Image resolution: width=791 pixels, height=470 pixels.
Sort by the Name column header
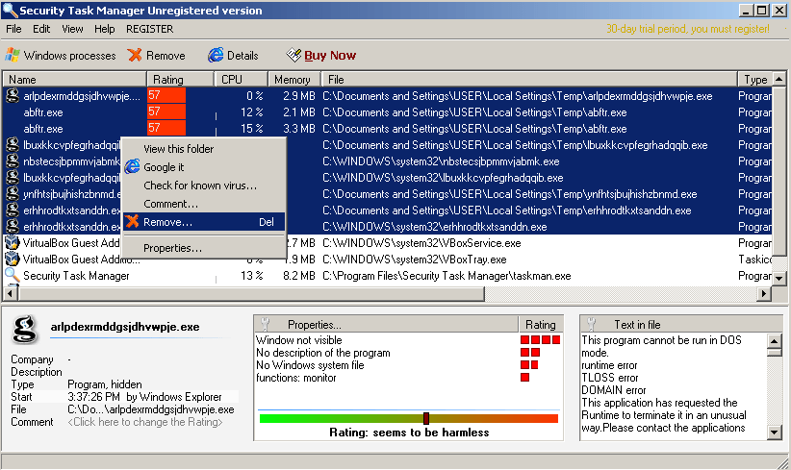(75, 79)
